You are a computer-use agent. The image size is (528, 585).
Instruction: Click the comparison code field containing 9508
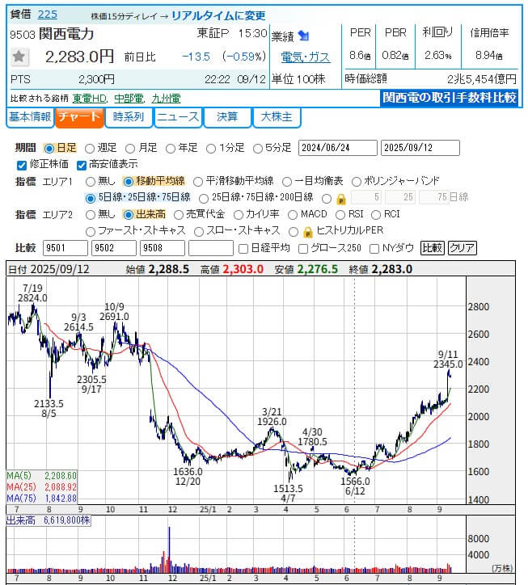(163, 248)
